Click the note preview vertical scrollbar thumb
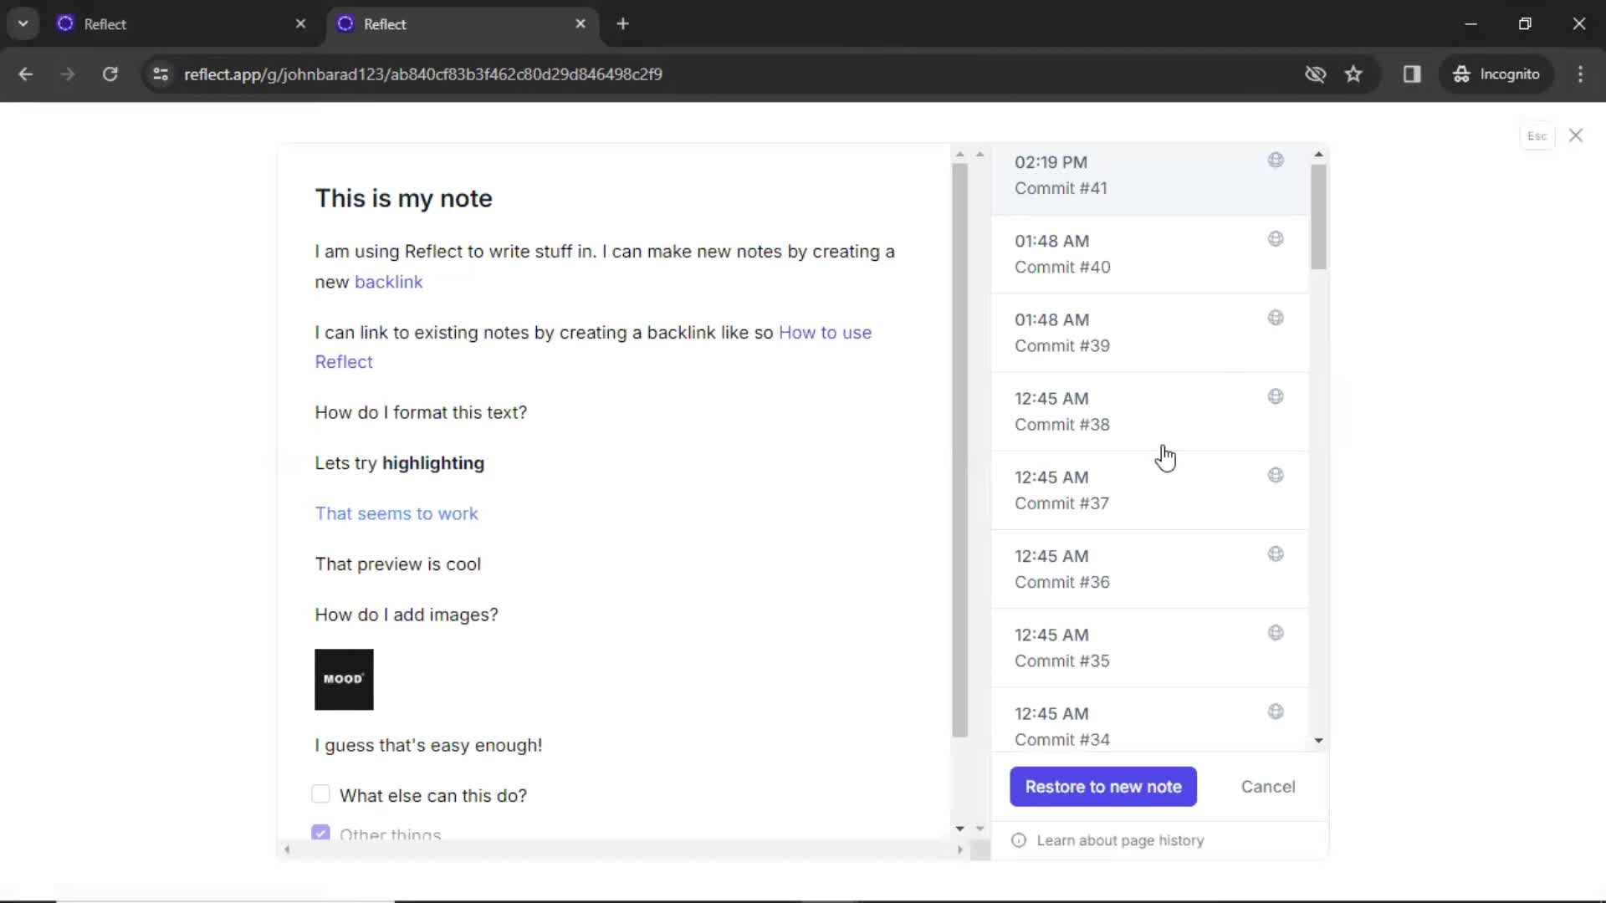 pos(960,450)
